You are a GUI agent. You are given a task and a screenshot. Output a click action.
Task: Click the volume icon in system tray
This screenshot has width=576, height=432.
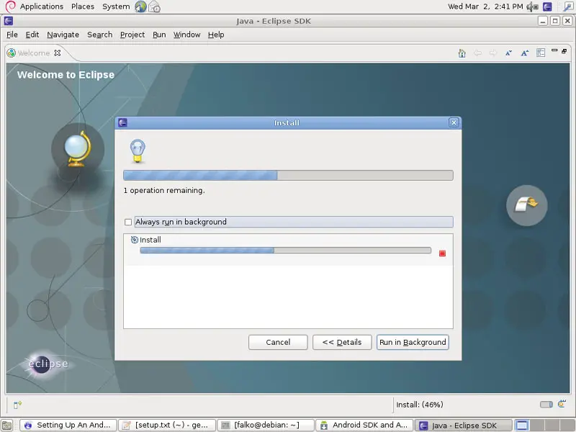(532, 6)
